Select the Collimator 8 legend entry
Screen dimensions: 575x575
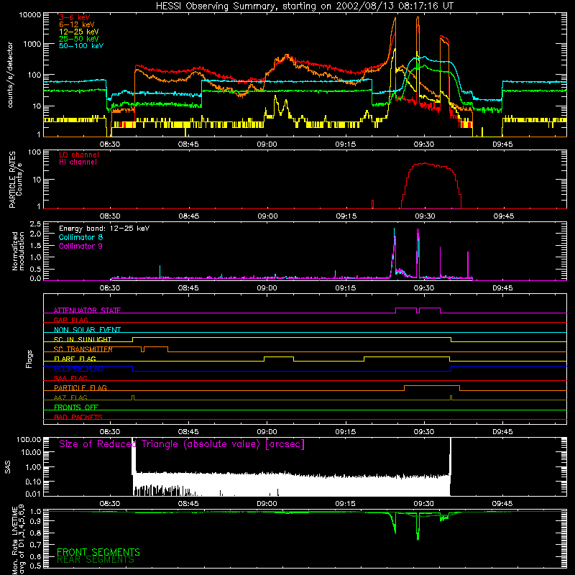point(80,237)
